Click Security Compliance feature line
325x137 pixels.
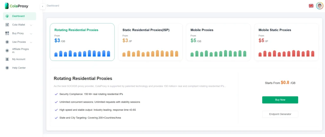point(91,94)
